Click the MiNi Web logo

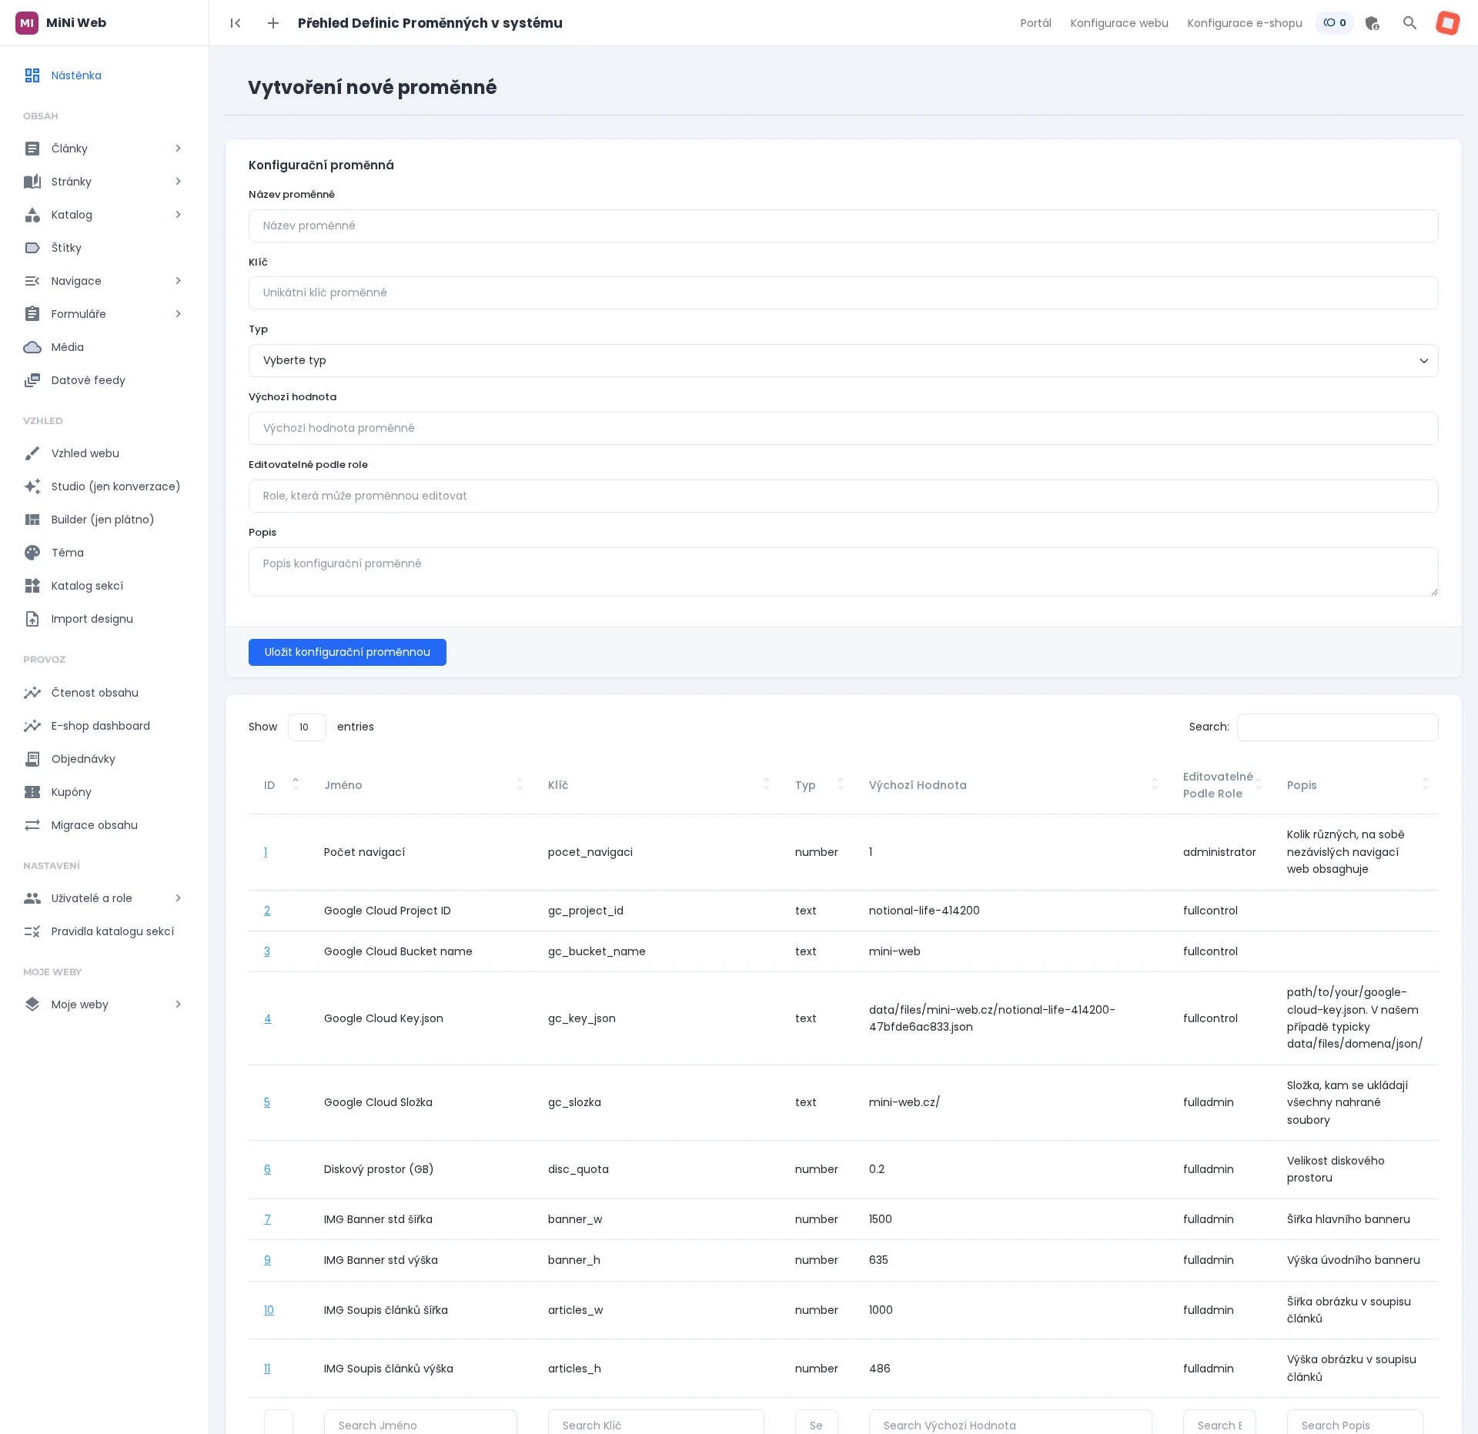click(62, 23)
